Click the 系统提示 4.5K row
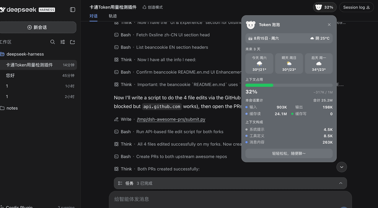This screenshot has width=378, height=208. 289,129
